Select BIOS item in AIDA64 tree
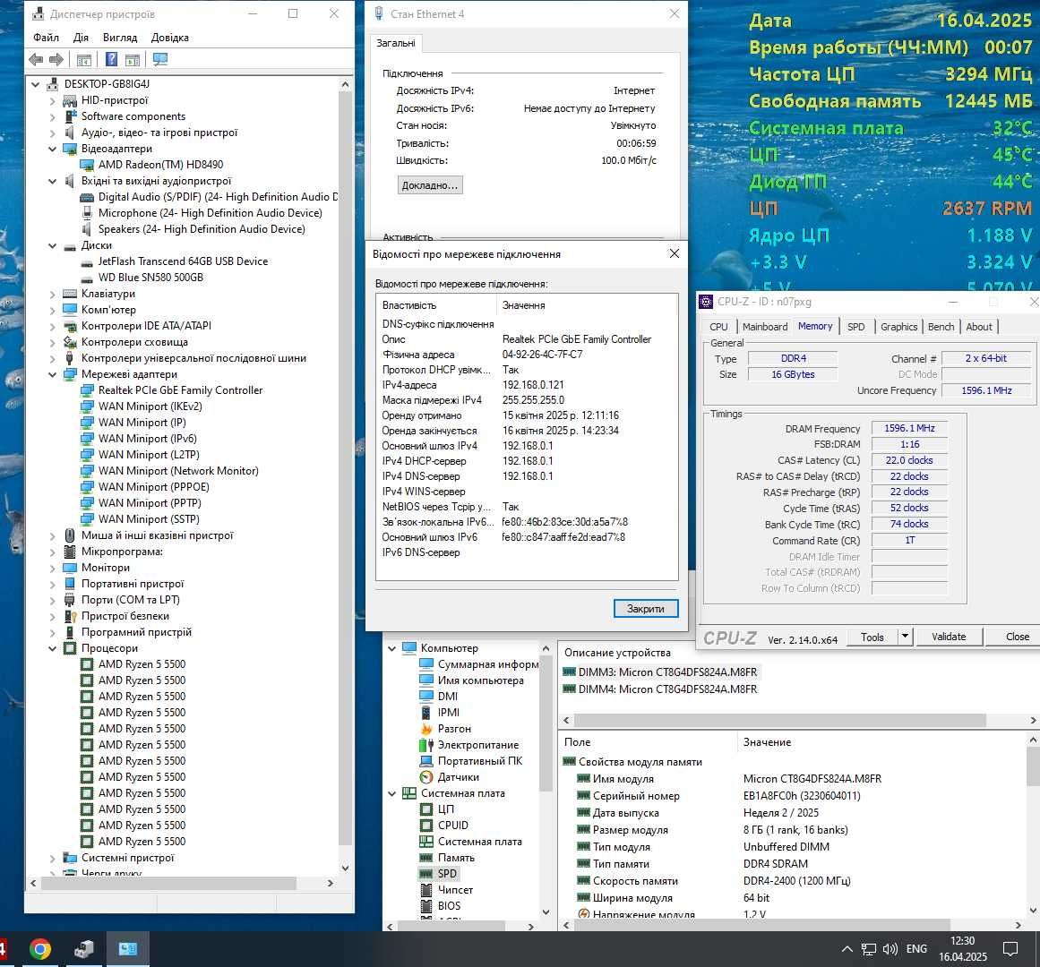The height and width of the screenshot is (967, 1040). 449,905
